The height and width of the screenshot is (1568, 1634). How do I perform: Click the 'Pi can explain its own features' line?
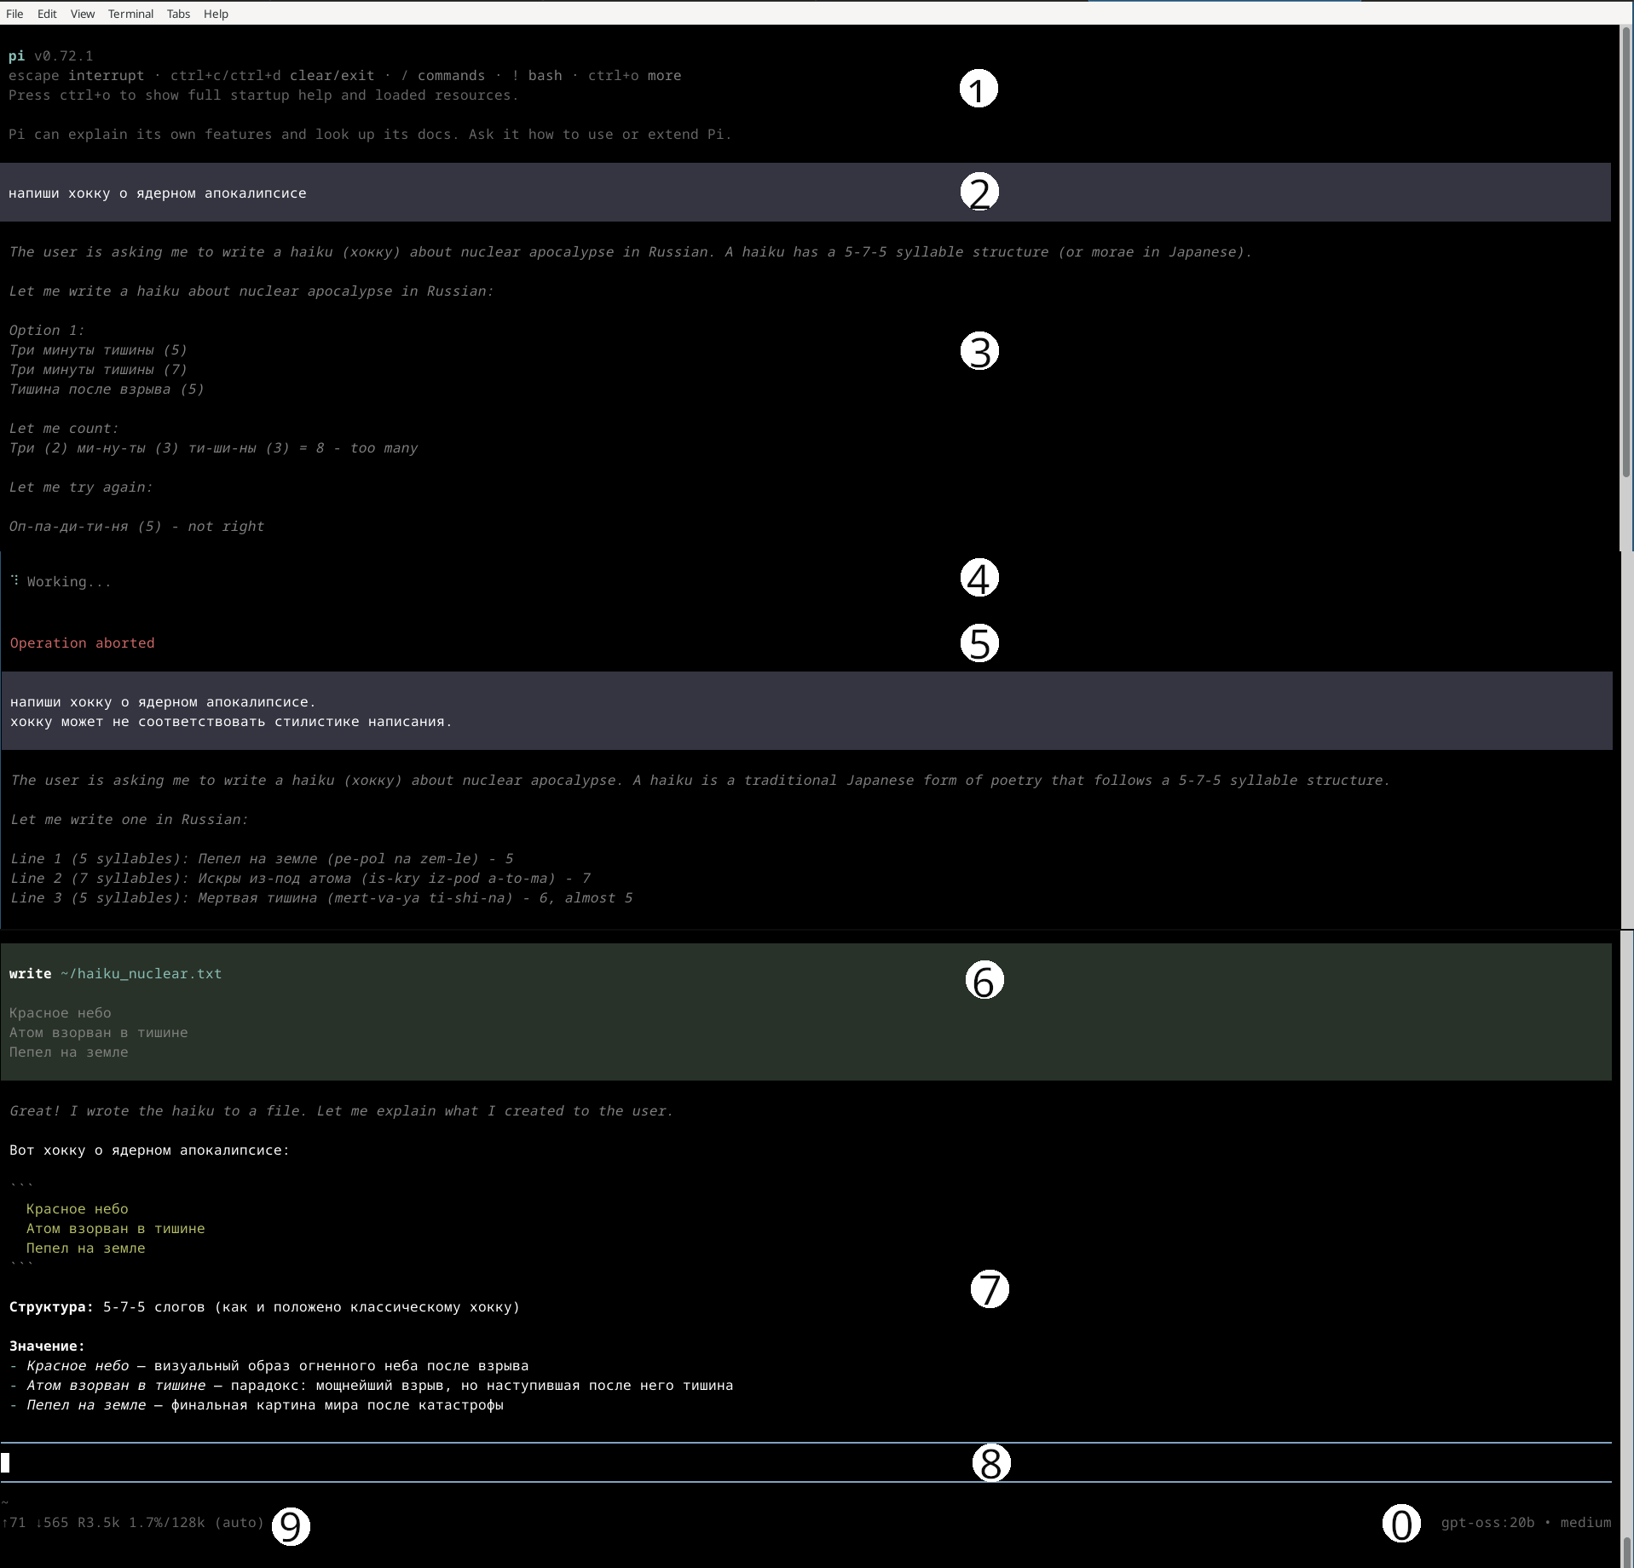(370, 134)
